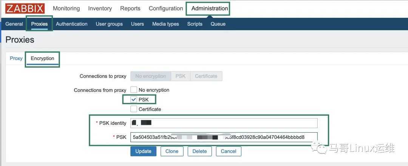Image resolution: width=408 pixels, height=166 pixels.
Task: Open the Media types submenu
Action: click(x=165, y=24)
